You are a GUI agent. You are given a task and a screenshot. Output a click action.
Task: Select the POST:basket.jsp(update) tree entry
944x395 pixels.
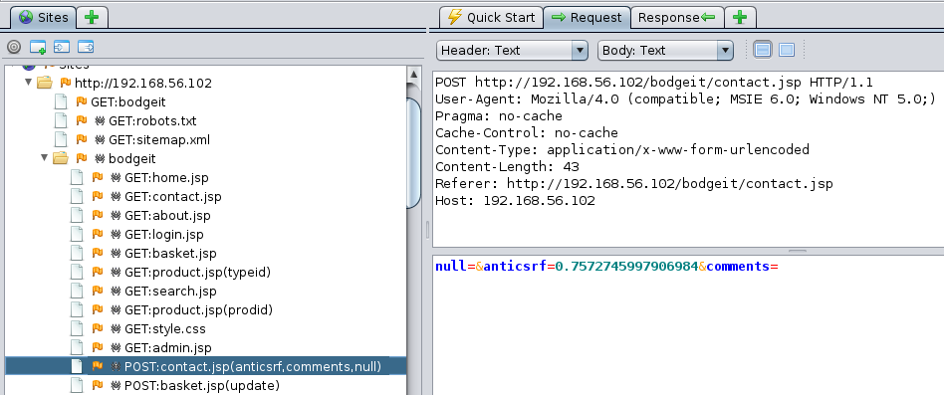click(x=202, y=385)
